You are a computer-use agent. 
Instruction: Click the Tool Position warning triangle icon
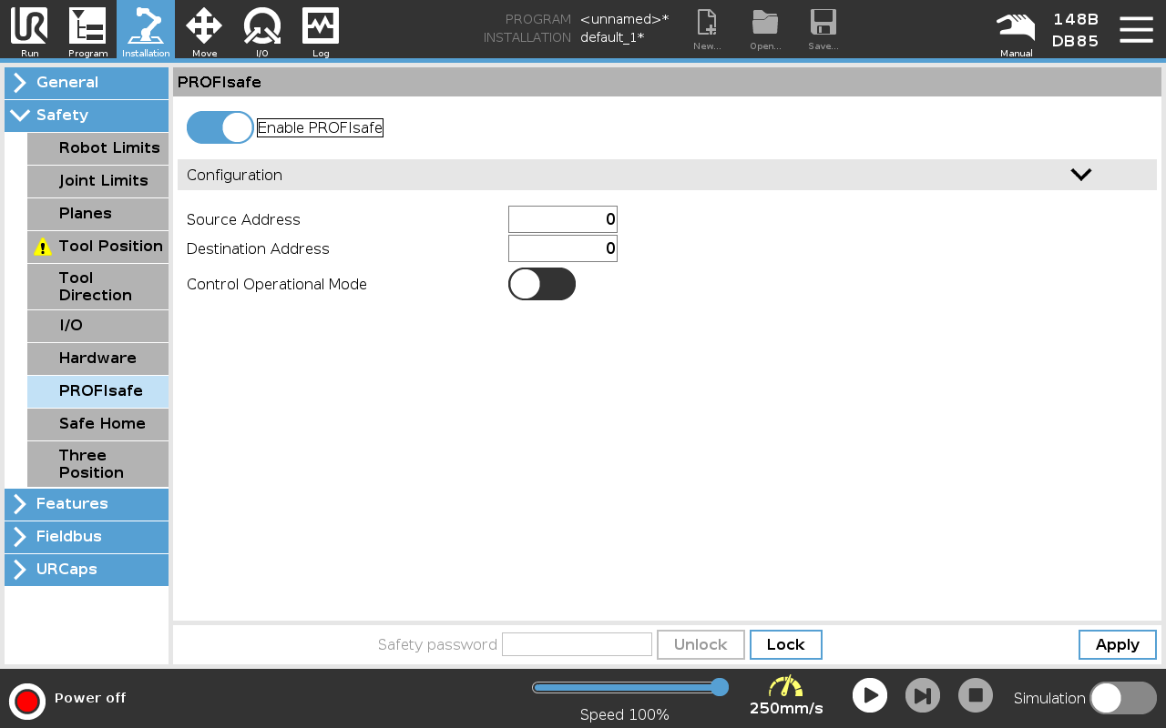pyautogui.click(x=43, y=247)
